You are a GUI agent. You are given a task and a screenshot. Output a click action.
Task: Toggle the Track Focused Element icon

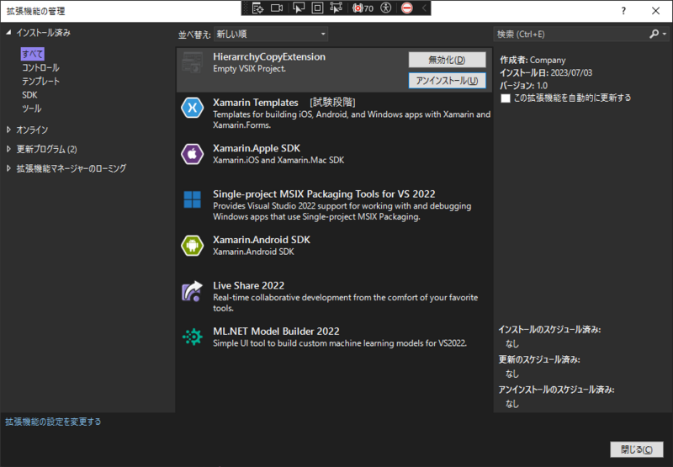[336, 8]
